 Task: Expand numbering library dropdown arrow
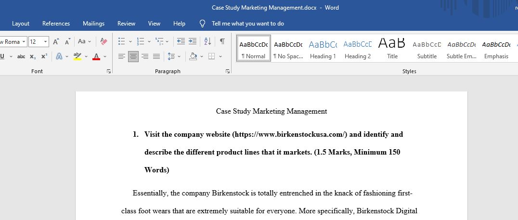[149, 41]
